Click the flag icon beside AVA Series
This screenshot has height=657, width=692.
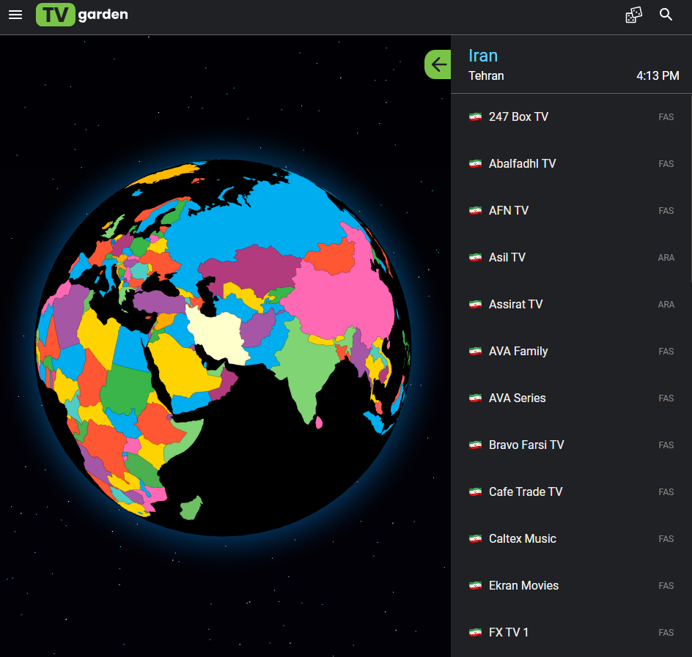point(475,398)
